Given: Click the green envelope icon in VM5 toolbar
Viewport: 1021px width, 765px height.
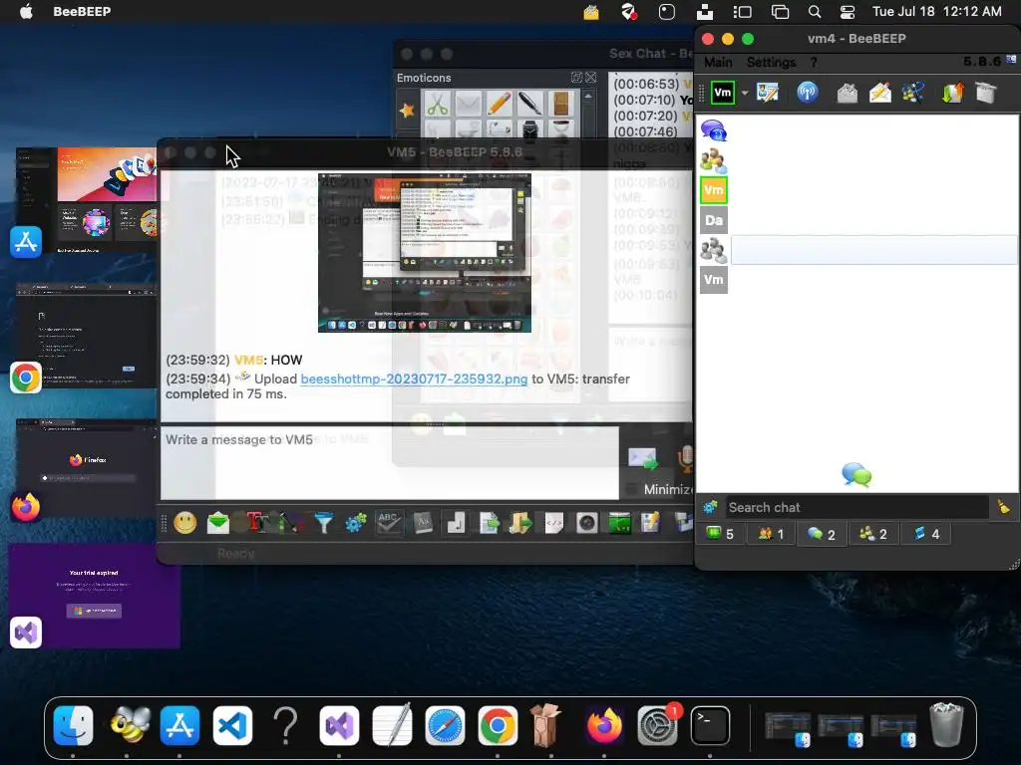Looking at the screenshot, I should [218, 522].
